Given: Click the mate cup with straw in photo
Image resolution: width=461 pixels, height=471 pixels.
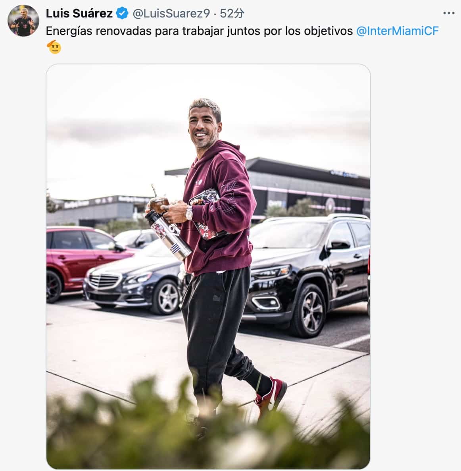Looking at the screenshot, I should 158,201.
